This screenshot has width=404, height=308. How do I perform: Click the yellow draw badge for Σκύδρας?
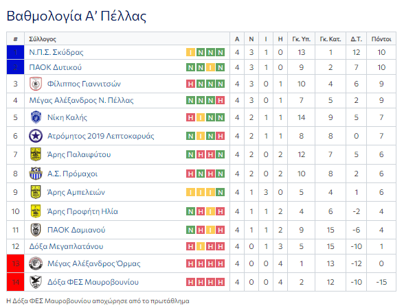click(x=191, y=52)
